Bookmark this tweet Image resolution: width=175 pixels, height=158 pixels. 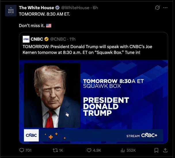point(156,150)
